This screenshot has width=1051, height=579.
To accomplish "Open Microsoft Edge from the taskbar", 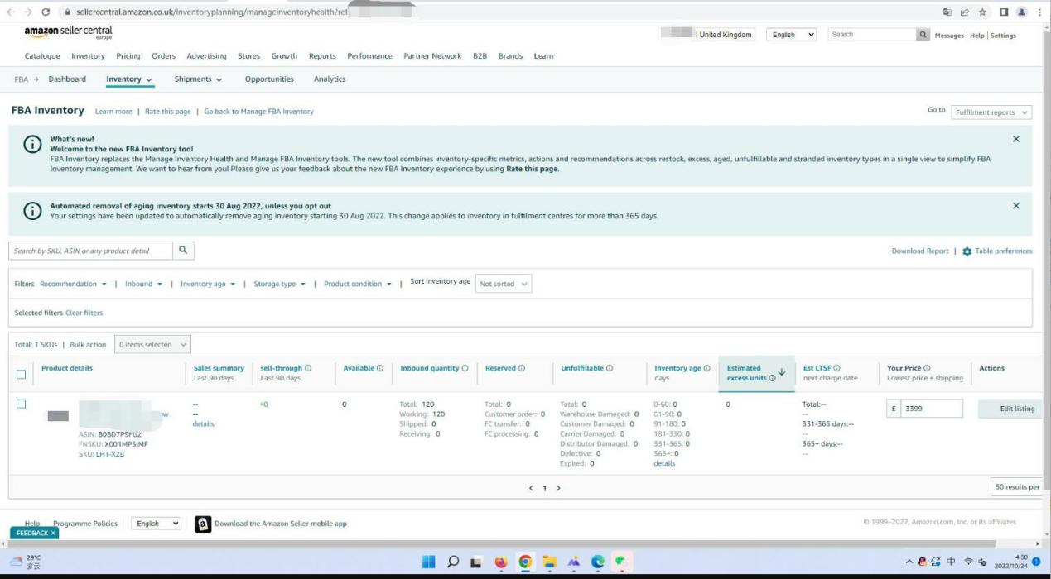I will tap(596, 563).
